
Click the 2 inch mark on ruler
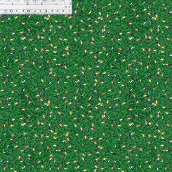click(x=27, y=3)
